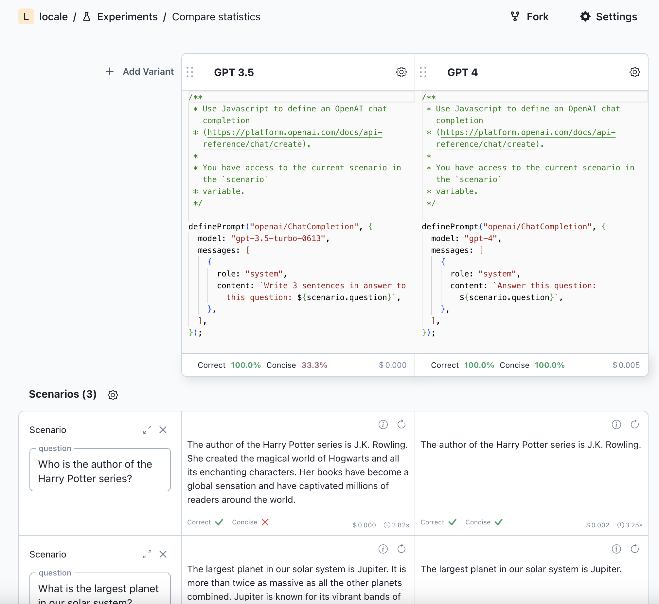659x604 pixels.
Task: Open OpenAI docs link in GPT 3.5 code
Action: point(294,133)
